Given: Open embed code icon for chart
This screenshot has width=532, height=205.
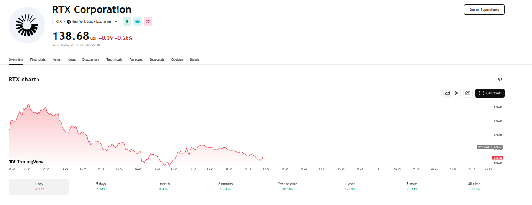Looking at the screenshot, I should click(500, 79).
